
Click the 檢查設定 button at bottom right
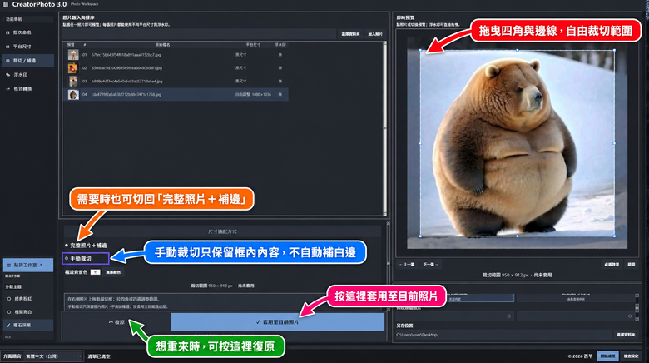coord(632,356)
